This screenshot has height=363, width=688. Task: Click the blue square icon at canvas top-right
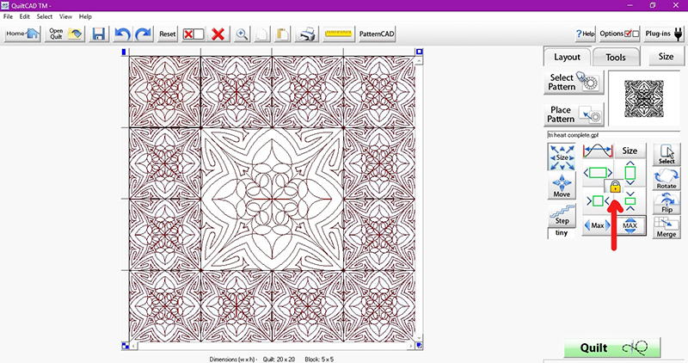419,52
